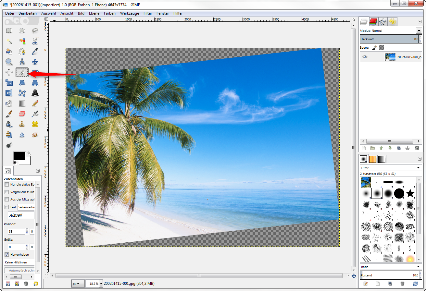
Task: Select the Rectangle Select tool
Action: point(9,31)
